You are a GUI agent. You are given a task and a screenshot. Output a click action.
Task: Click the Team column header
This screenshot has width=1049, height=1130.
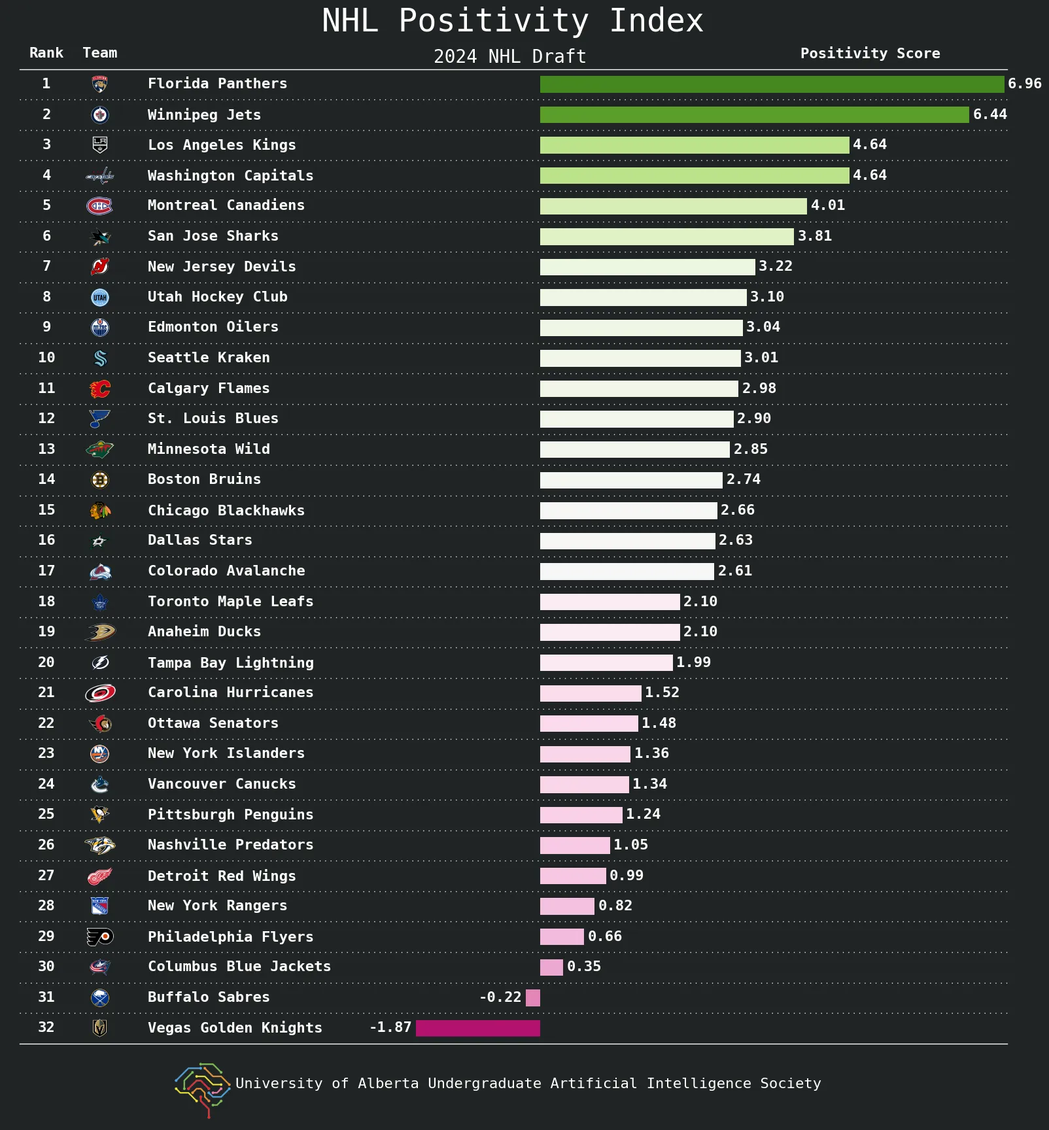[x=100, y=53]
